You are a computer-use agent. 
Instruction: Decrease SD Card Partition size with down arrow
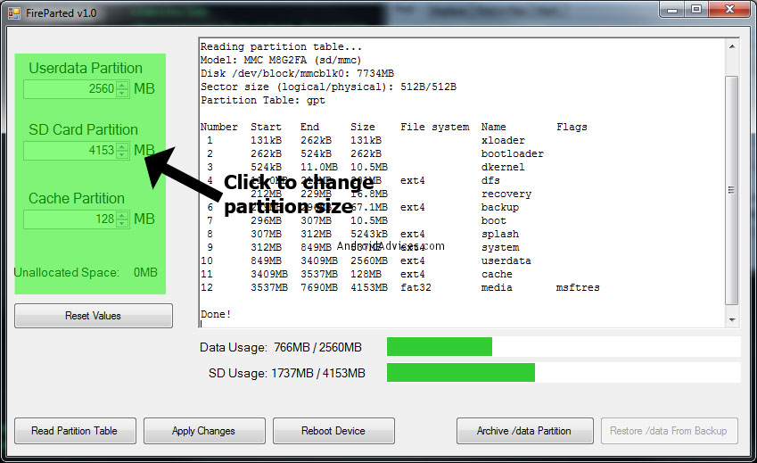pyautogui.click(x=123, y=154)
